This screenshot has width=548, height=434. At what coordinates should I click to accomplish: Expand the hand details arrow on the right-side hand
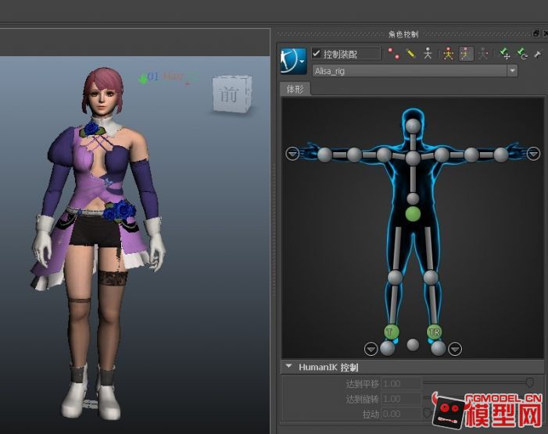[x=533, y=154]
